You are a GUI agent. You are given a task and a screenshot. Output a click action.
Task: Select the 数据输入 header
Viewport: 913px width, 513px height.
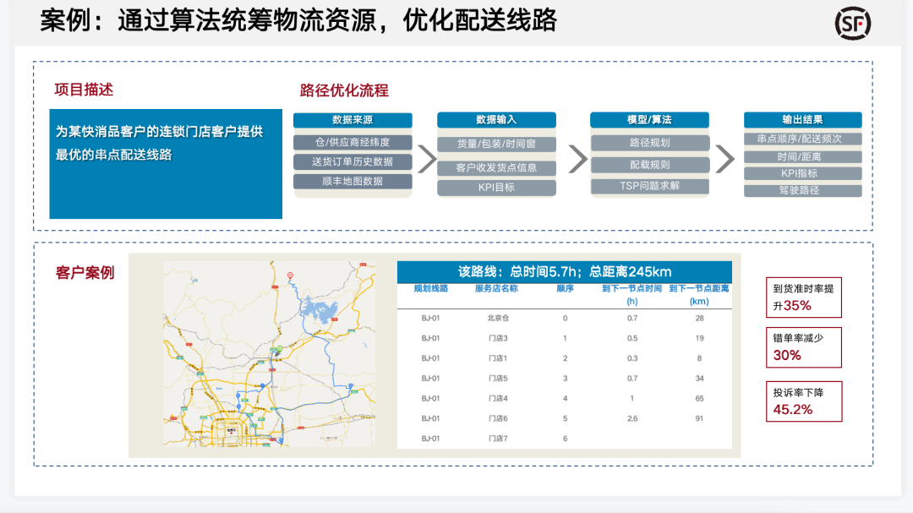click(497, 120)
